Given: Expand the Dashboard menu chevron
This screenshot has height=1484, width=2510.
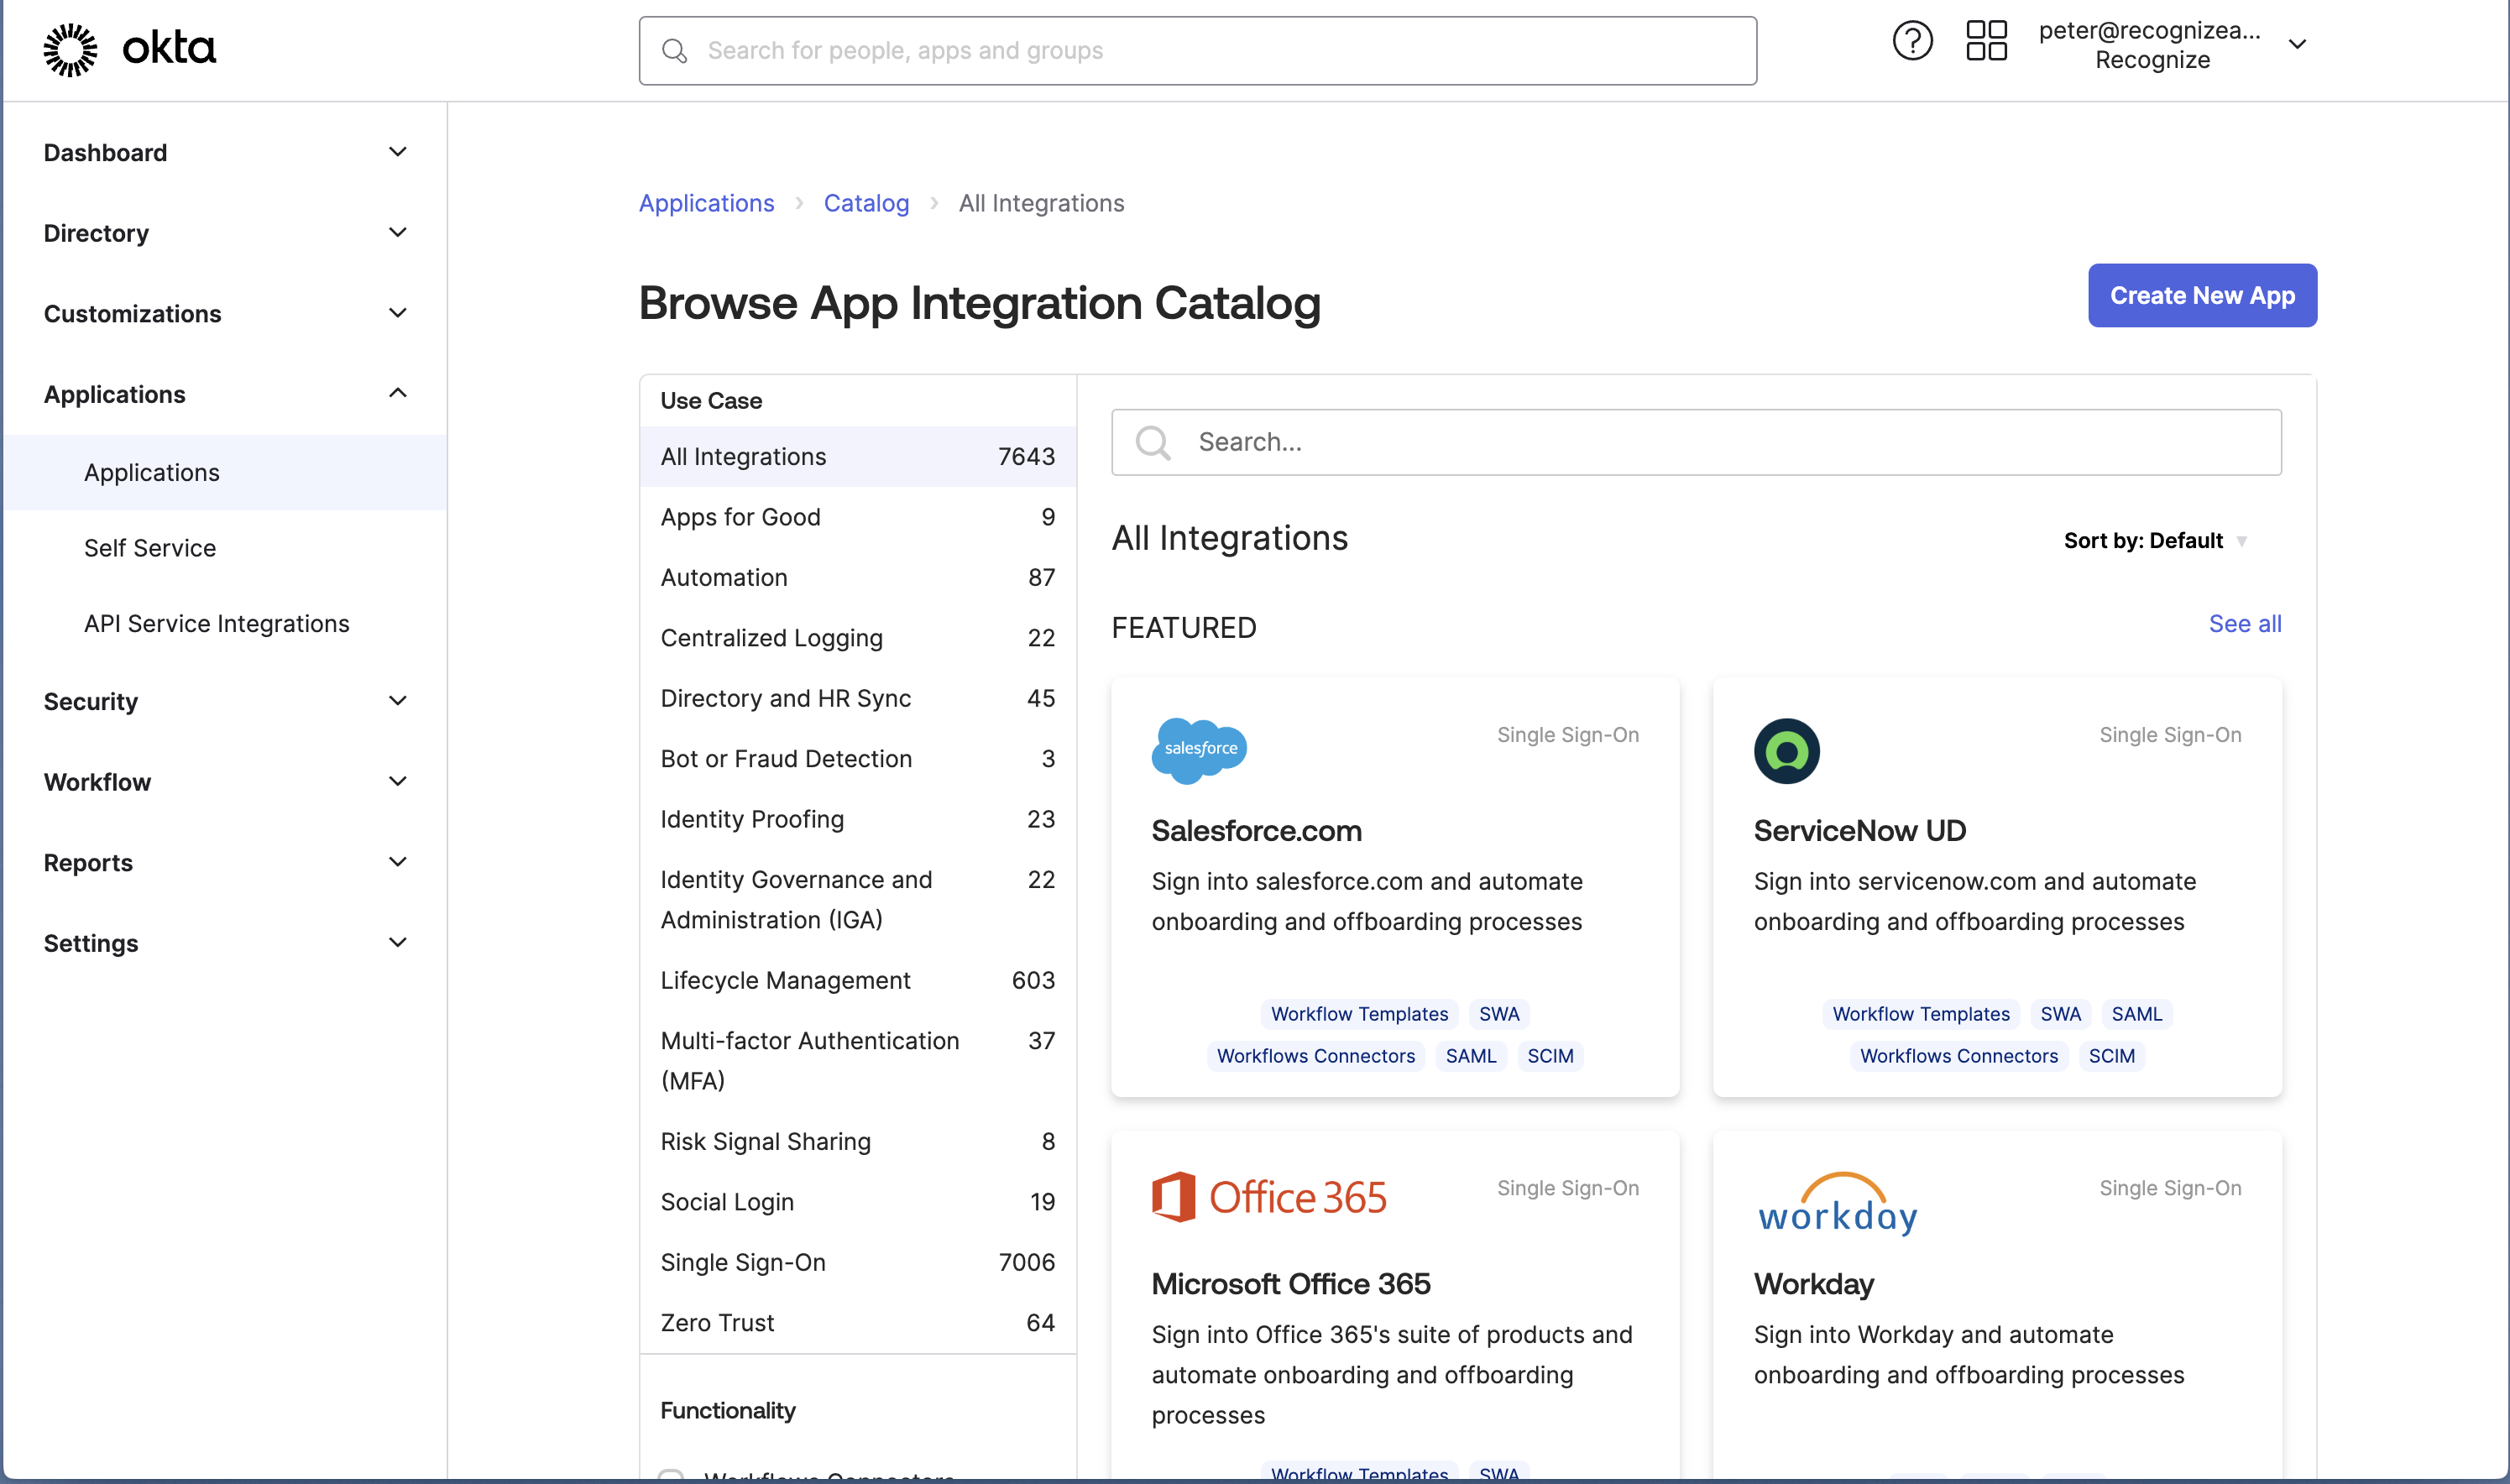Looking at the screenshot, I should [397, 152].
